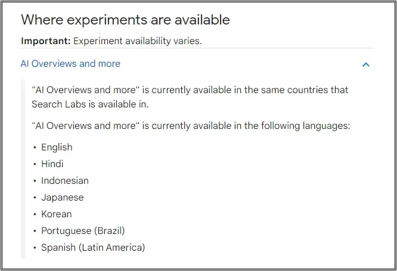Viewport: 397px width, 271px height.
Task: Click the gray vertical bar beside the text
Action: pos(23,169)
